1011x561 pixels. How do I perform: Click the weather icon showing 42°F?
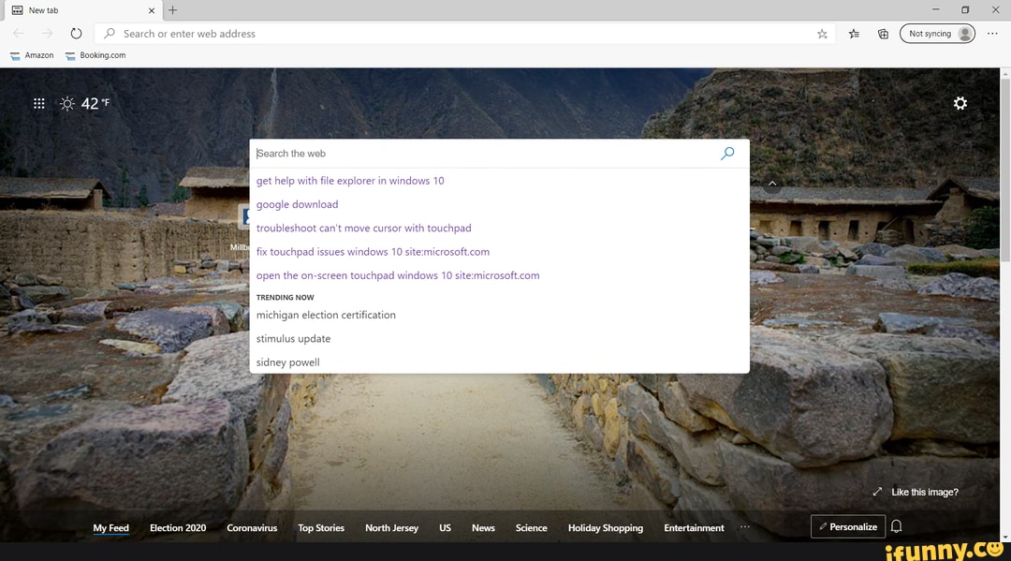coord(67,103)
